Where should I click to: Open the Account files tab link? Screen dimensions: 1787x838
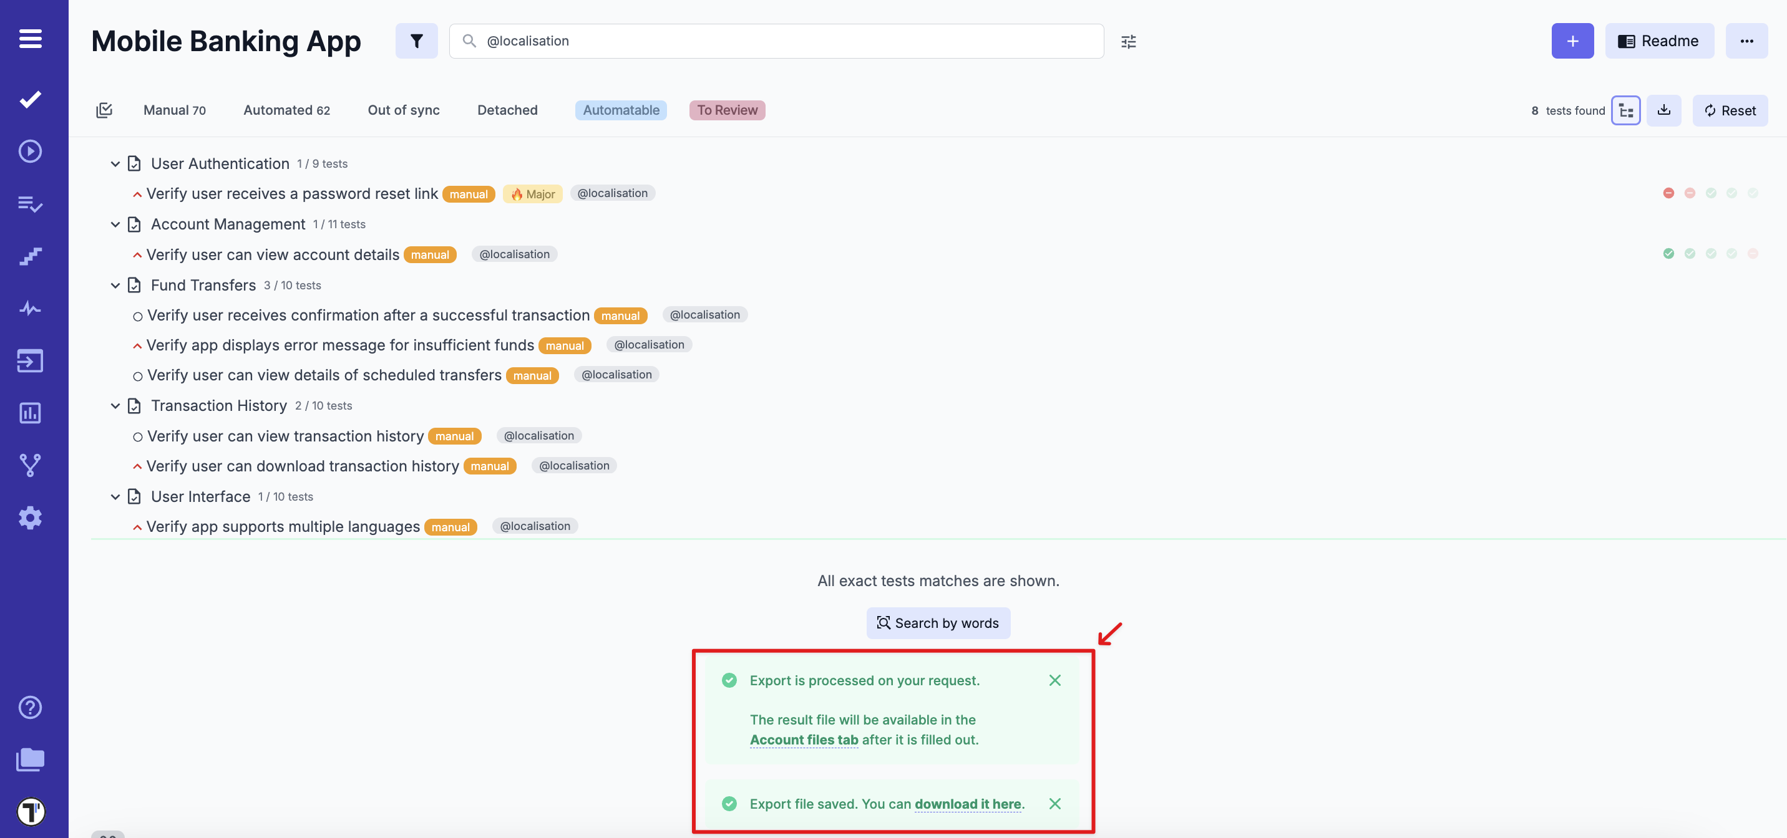coord(804,739)
